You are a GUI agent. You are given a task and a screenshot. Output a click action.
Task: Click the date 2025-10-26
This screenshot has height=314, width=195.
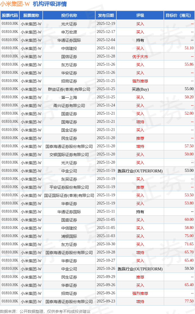pyautogui.click(x=106, y=269)
